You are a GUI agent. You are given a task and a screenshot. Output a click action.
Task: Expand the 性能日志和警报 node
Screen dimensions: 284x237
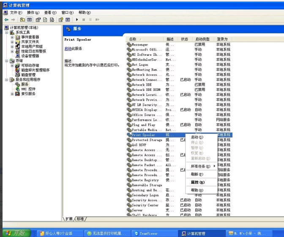tap(12, 51)
